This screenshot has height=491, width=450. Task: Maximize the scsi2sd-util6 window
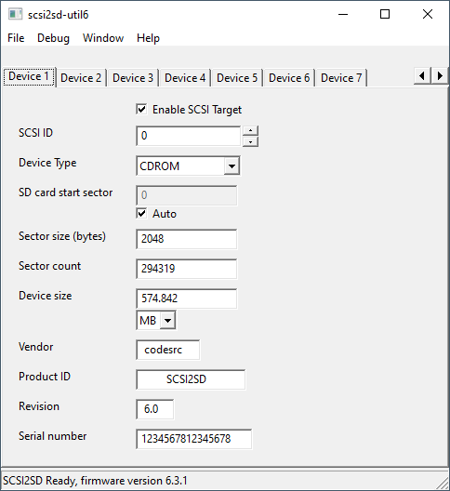385,14
